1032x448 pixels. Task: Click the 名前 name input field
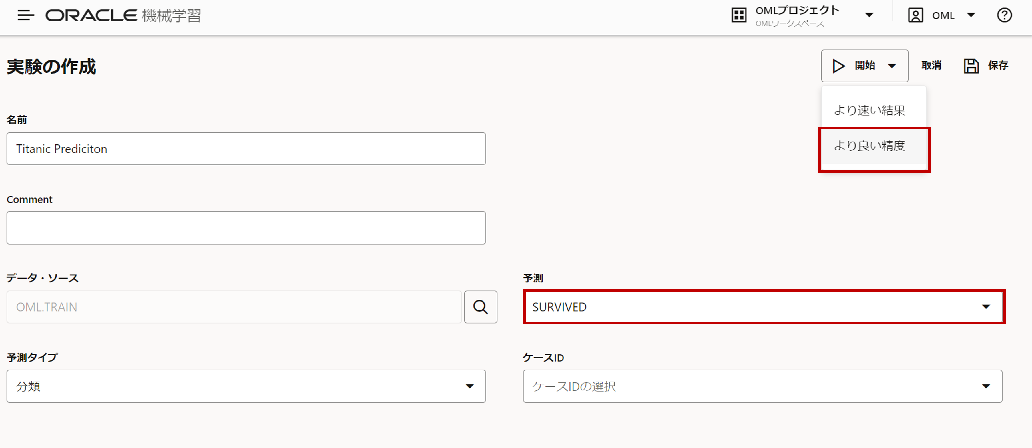(x=246, y=149)
